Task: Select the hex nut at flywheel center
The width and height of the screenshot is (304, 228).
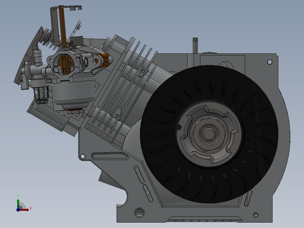Action: pos(209,134)
